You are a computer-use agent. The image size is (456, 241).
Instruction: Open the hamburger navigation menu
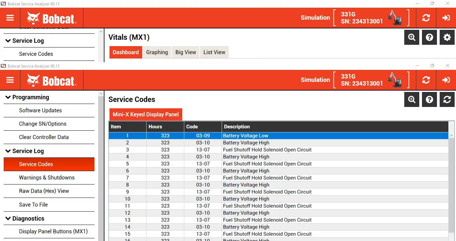pos(10,80)
